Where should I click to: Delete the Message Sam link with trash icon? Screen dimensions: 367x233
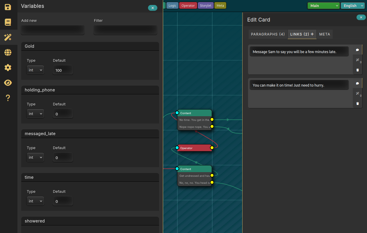click(x=357, y=70)
